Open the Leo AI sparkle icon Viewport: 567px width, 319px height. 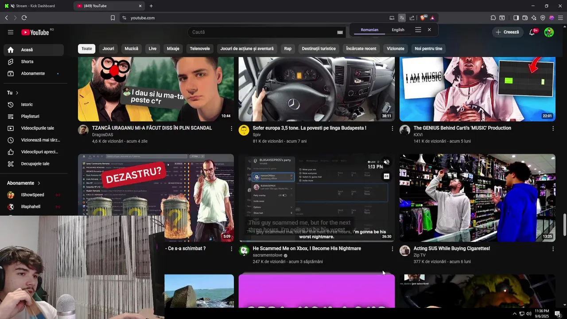(534, 18)
